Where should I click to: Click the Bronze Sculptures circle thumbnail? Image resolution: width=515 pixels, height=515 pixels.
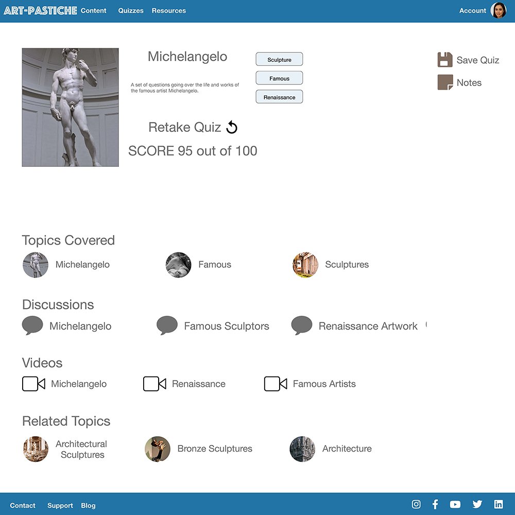(x=158, y=449)
